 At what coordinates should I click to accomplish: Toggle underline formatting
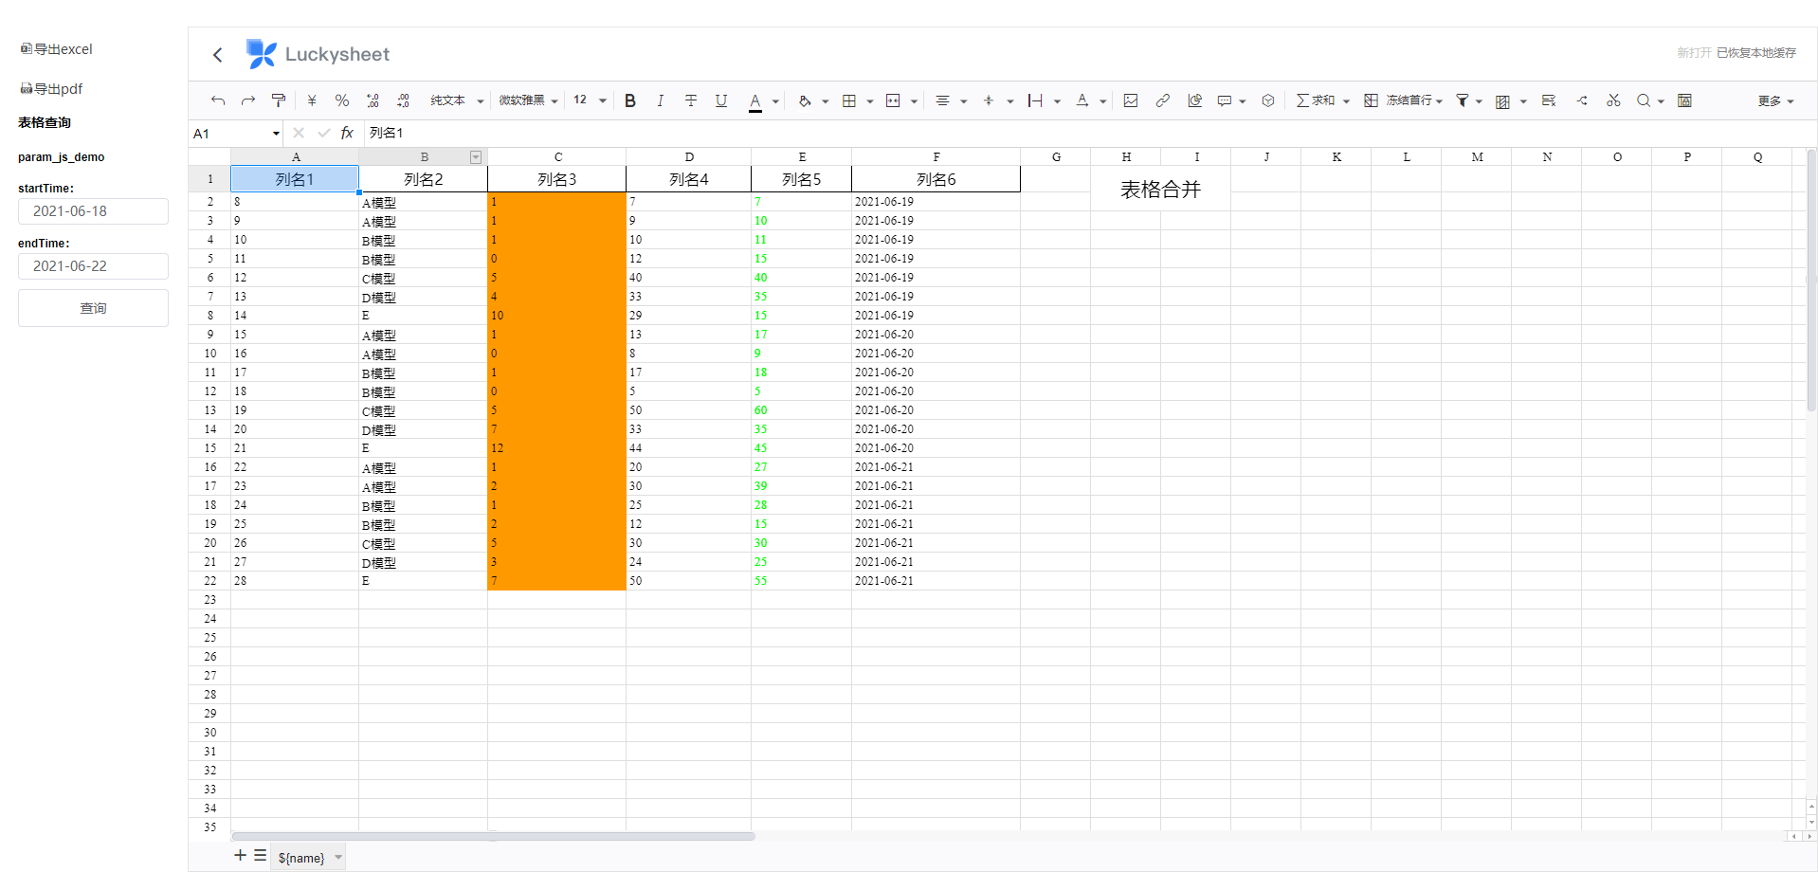point(721,100)
